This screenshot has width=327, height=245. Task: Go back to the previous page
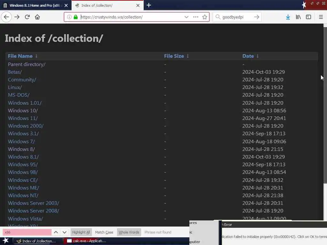click(6, 17)
